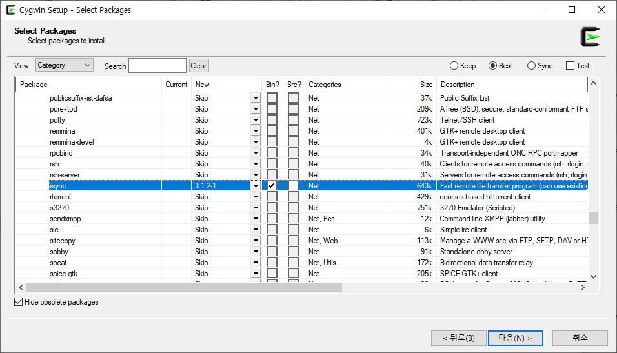Click the Categories column header
The width and height of the screenshot is (617, 353).
[347, 85]
